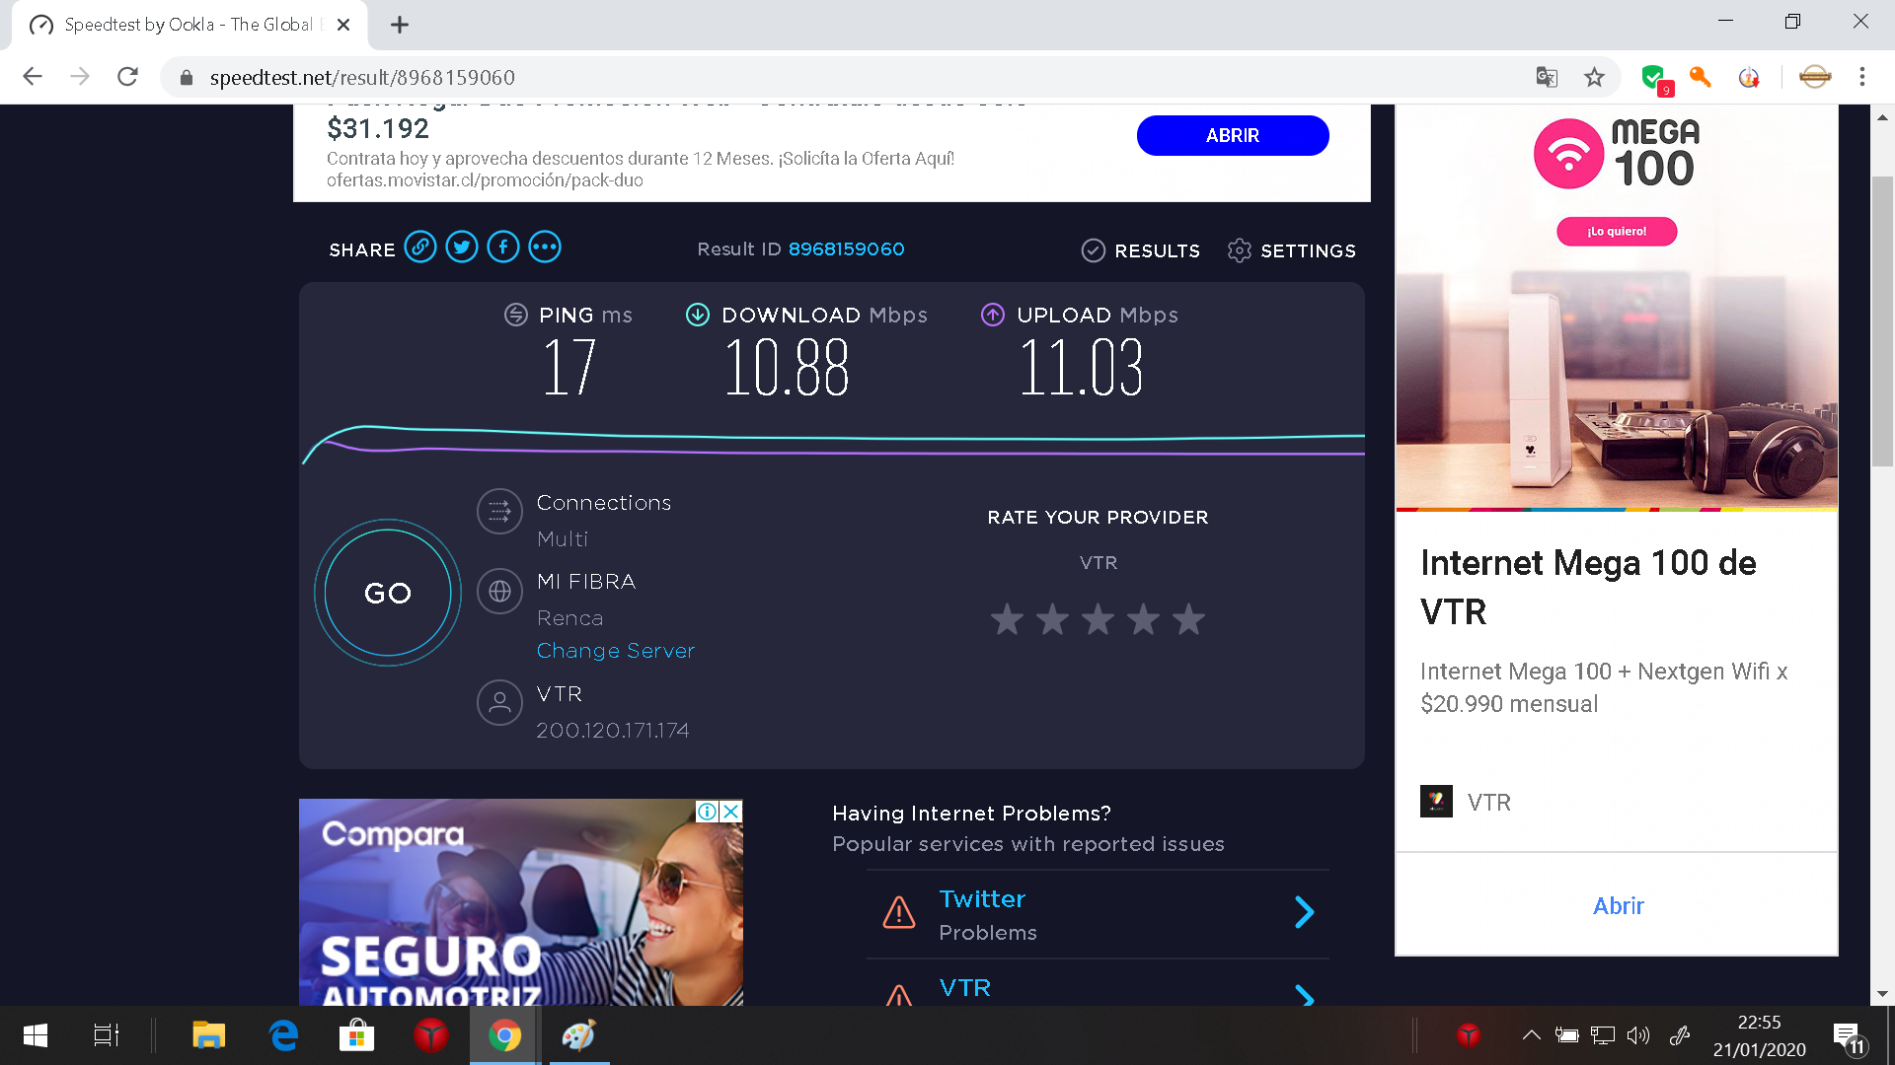Open Windows Start menu
The height and width of the screenshot is (1065, 1895).
pos(36,1035)
